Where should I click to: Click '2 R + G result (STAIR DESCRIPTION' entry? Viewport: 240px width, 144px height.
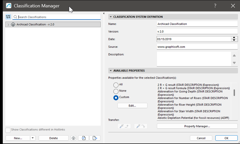tap(188, 85)
